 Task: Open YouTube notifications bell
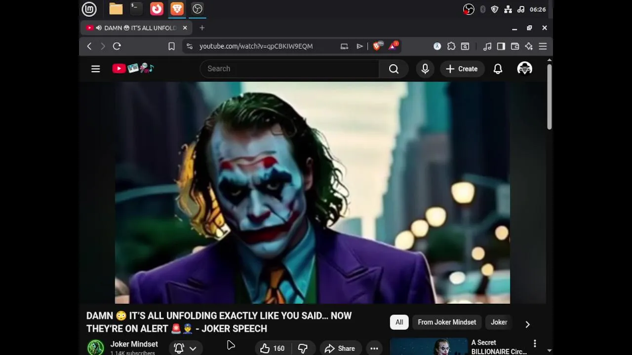click(498, 69)
